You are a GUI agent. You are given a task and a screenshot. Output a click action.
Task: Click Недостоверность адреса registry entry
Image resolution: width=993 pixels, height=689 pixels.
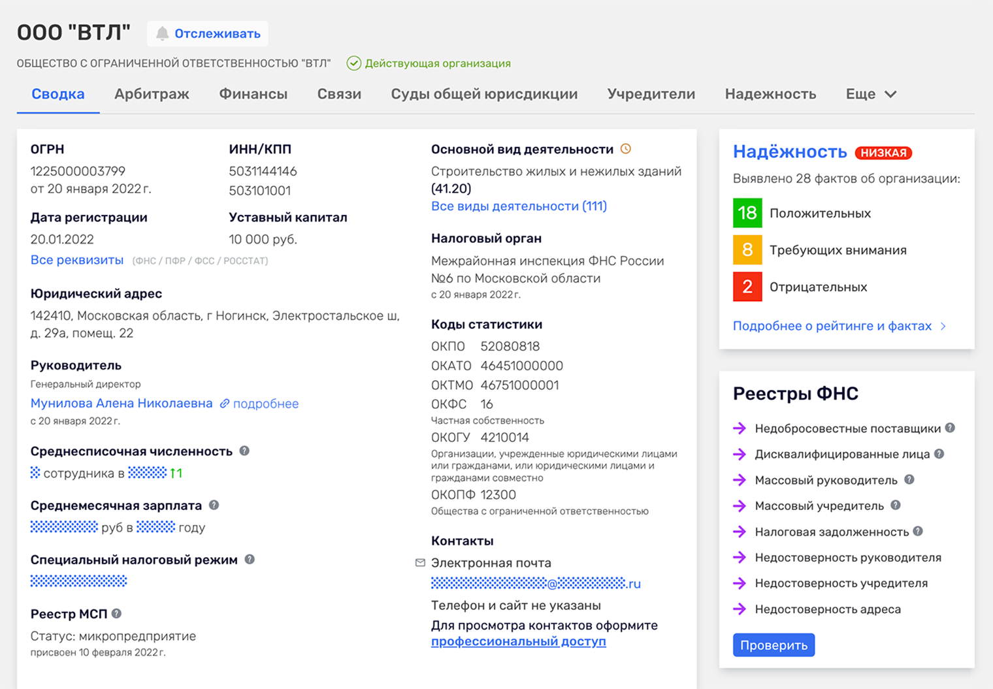pyautogui.click(x=828, y=609)
